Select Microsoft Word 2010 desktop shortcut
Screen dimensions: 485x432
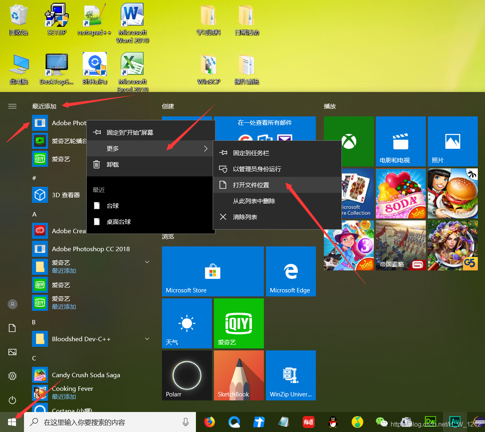point(132,23)
